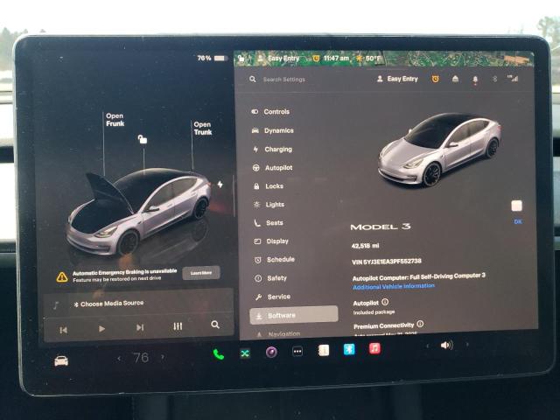Tap the Premium Connectivity info circle icon
Viewport: 560px width, 420px height.
(420, 324)
